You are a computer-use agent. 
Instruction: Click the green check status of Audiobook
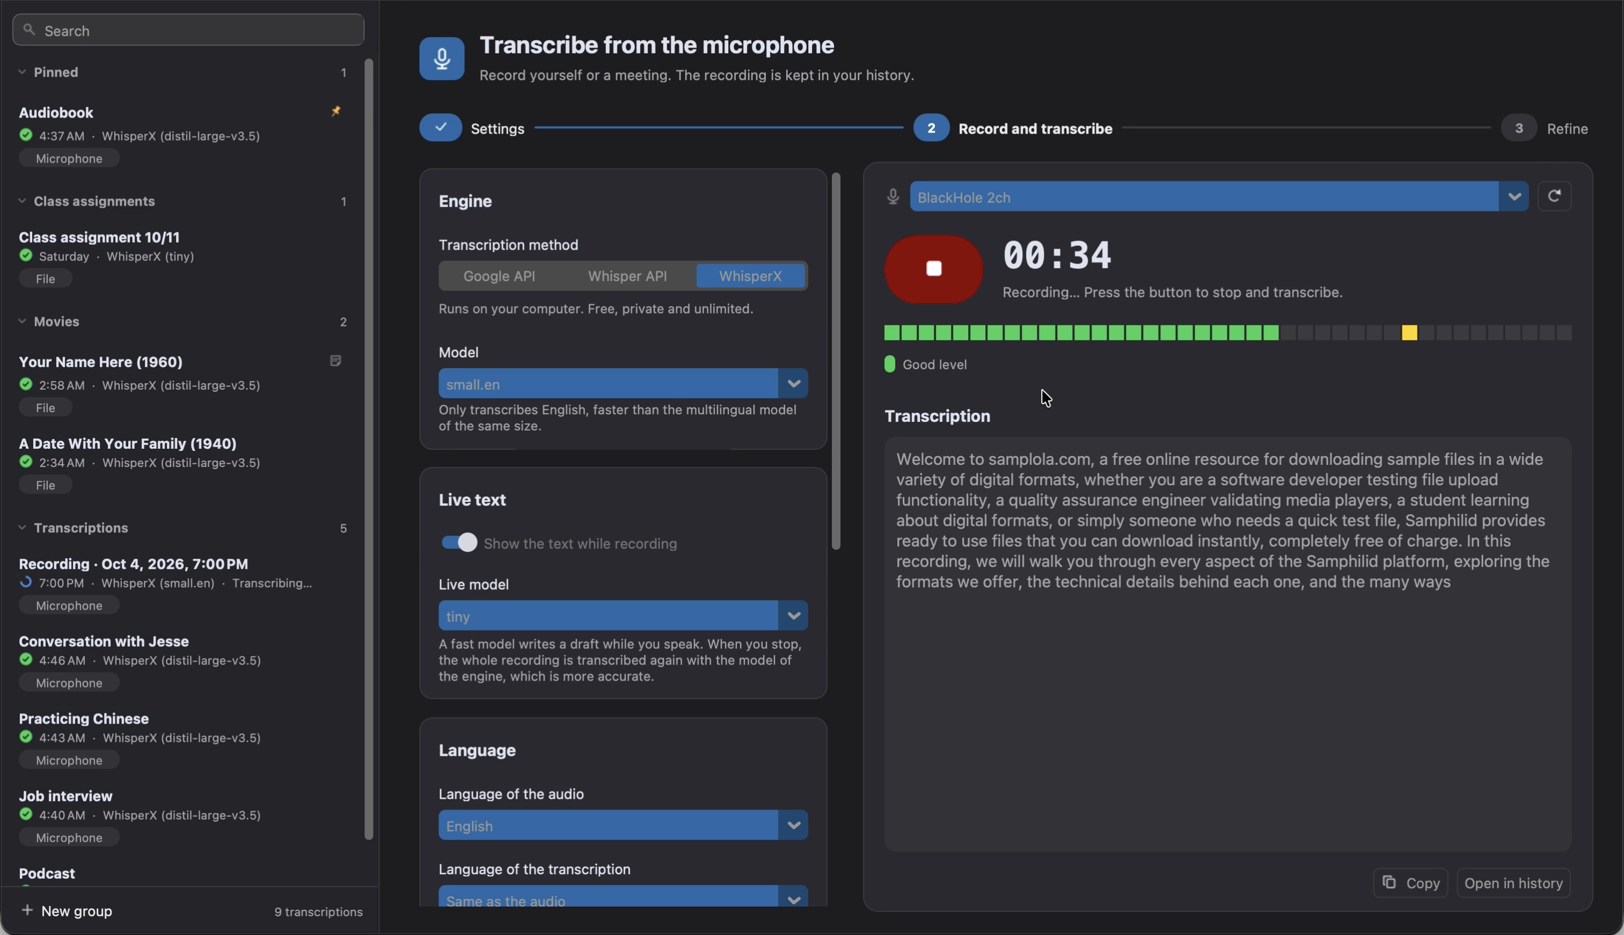26,135
